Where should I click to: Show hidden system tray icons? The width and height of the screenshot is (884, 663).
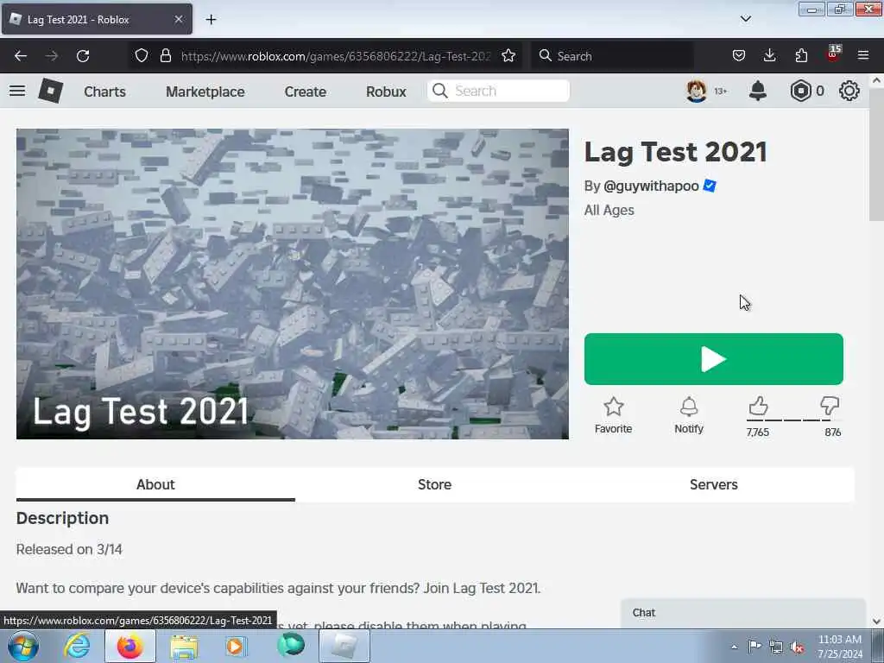point(734,647)
